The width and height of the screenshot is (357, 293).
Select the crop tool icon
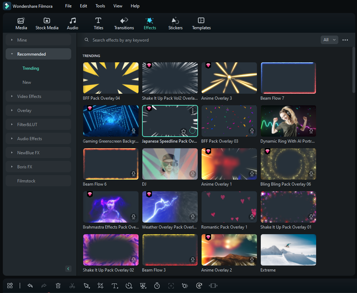(100, 286)
